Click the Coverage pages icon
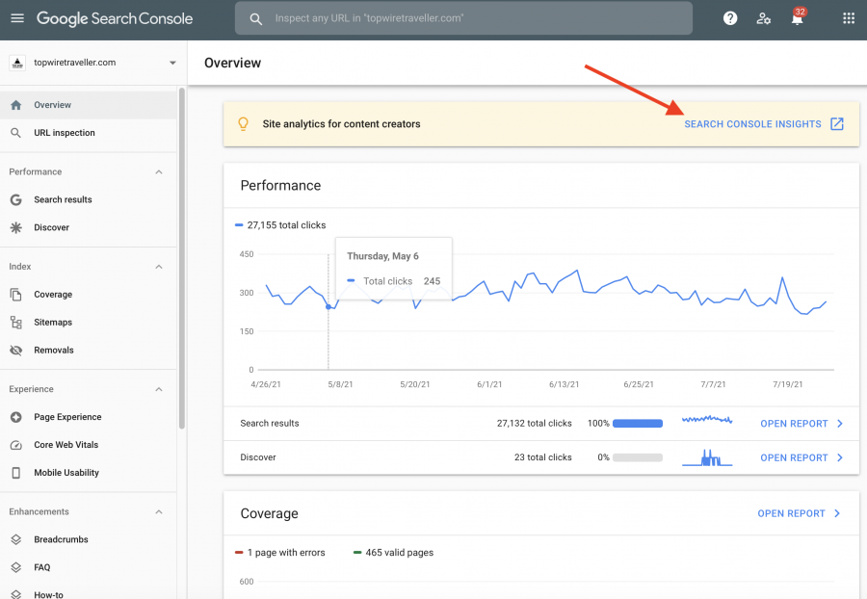867x599 pixels. point(16,295)
